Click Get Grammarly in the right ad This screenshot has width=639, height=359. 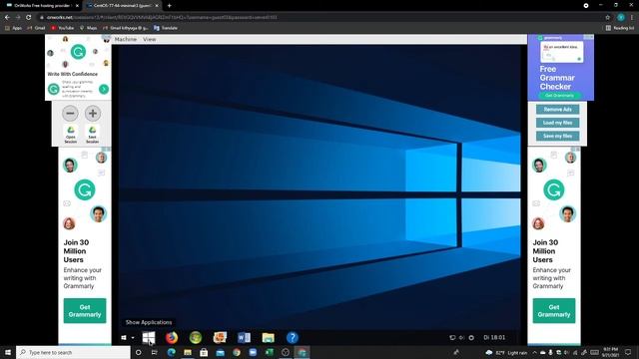click(554, 311)
